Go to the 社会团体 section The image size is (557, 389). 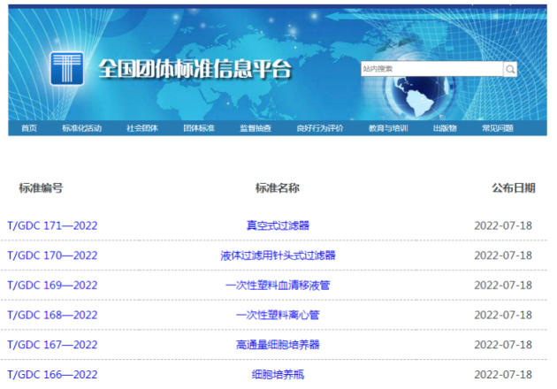pyautogui.click(x=141, y=128)
